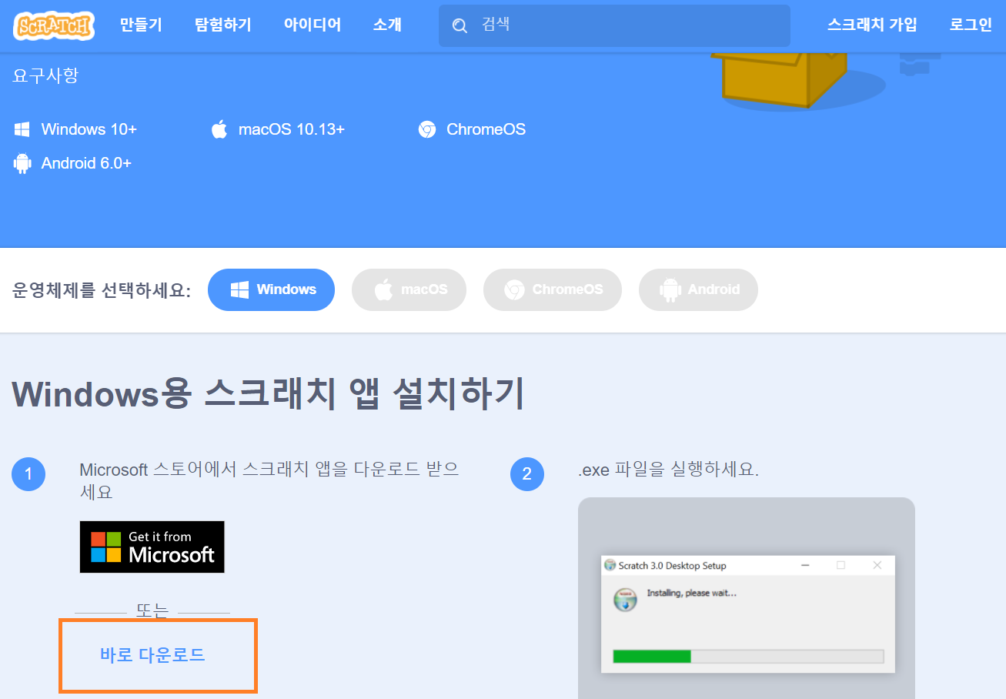Screen dimensions: 1006x699
Task: Click the Windows용 스크래치 앱 설치하기 heading
Action: tap(269, 393)
